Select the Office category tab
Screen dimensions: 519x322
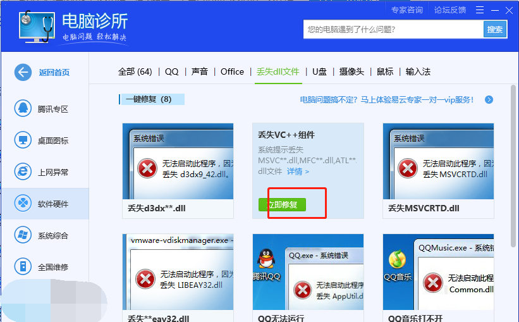coord(232,71)
